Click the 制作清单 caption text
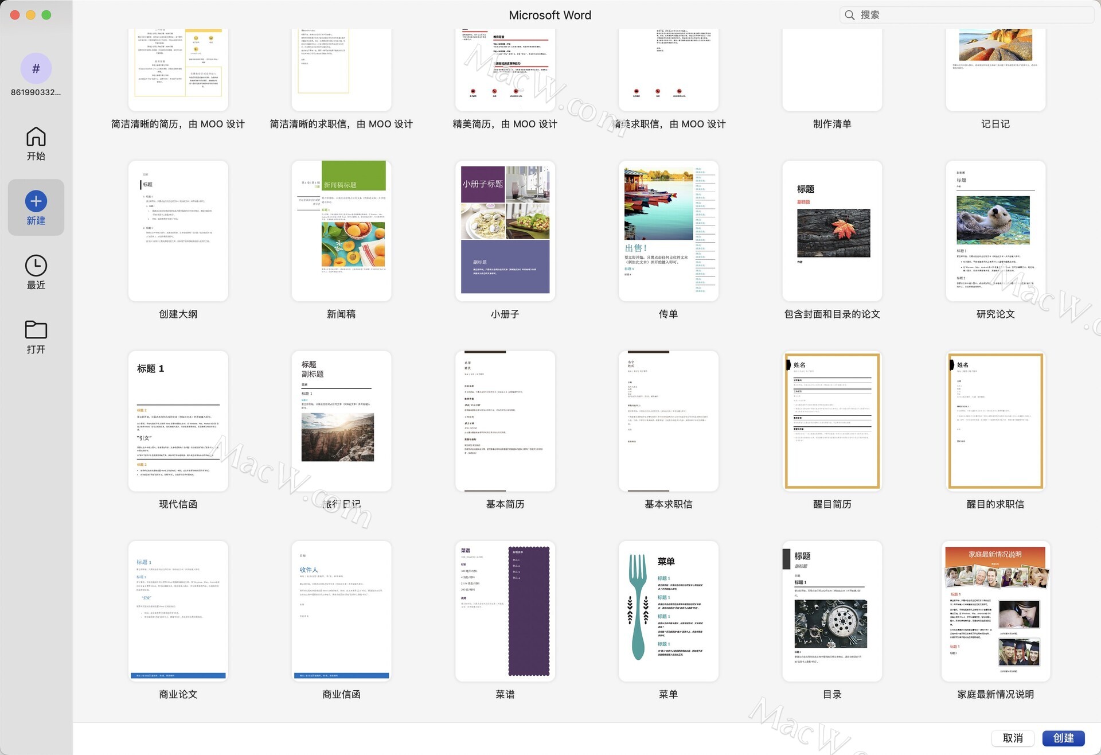This screenshot has height=755, width=1101. coord(832,124)
